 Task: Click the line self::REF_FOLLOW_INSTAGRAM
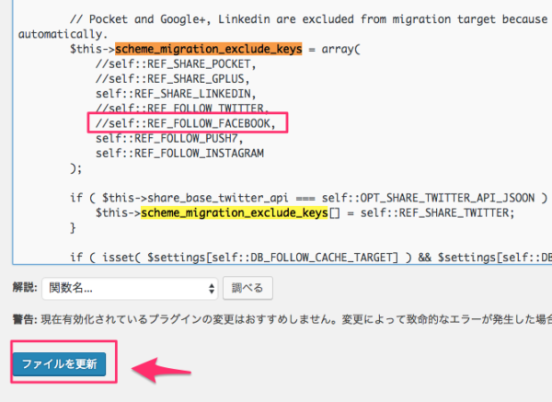(x=179, y=153)
